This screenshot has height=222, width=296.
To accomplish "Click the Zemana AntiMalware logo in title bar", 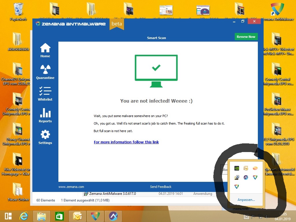I will point(71,24).
